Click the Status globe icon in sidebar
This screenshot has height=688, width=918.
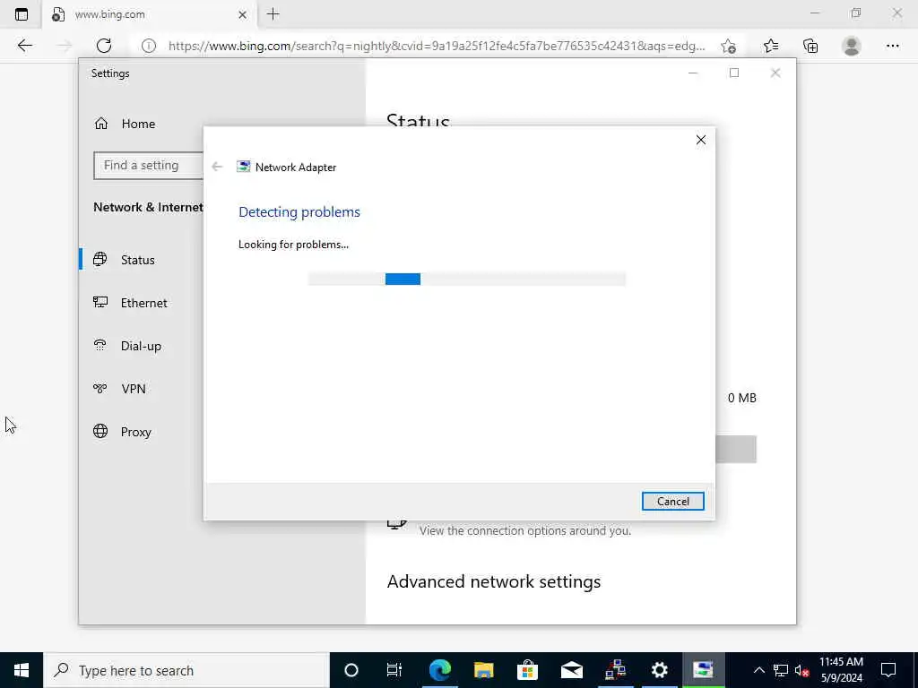click(100, 259)
